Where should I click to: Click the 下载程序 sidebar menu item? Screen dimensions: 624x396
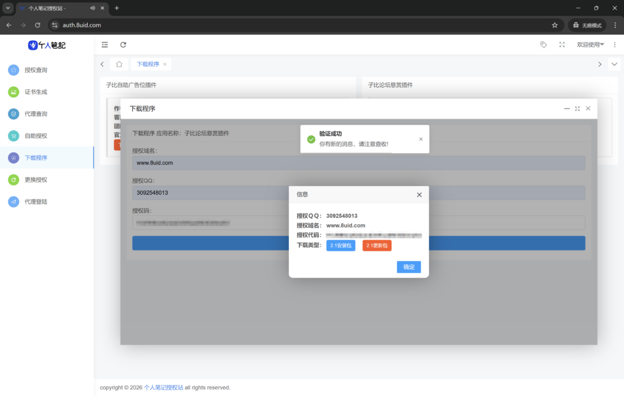(x=47, y=158)
